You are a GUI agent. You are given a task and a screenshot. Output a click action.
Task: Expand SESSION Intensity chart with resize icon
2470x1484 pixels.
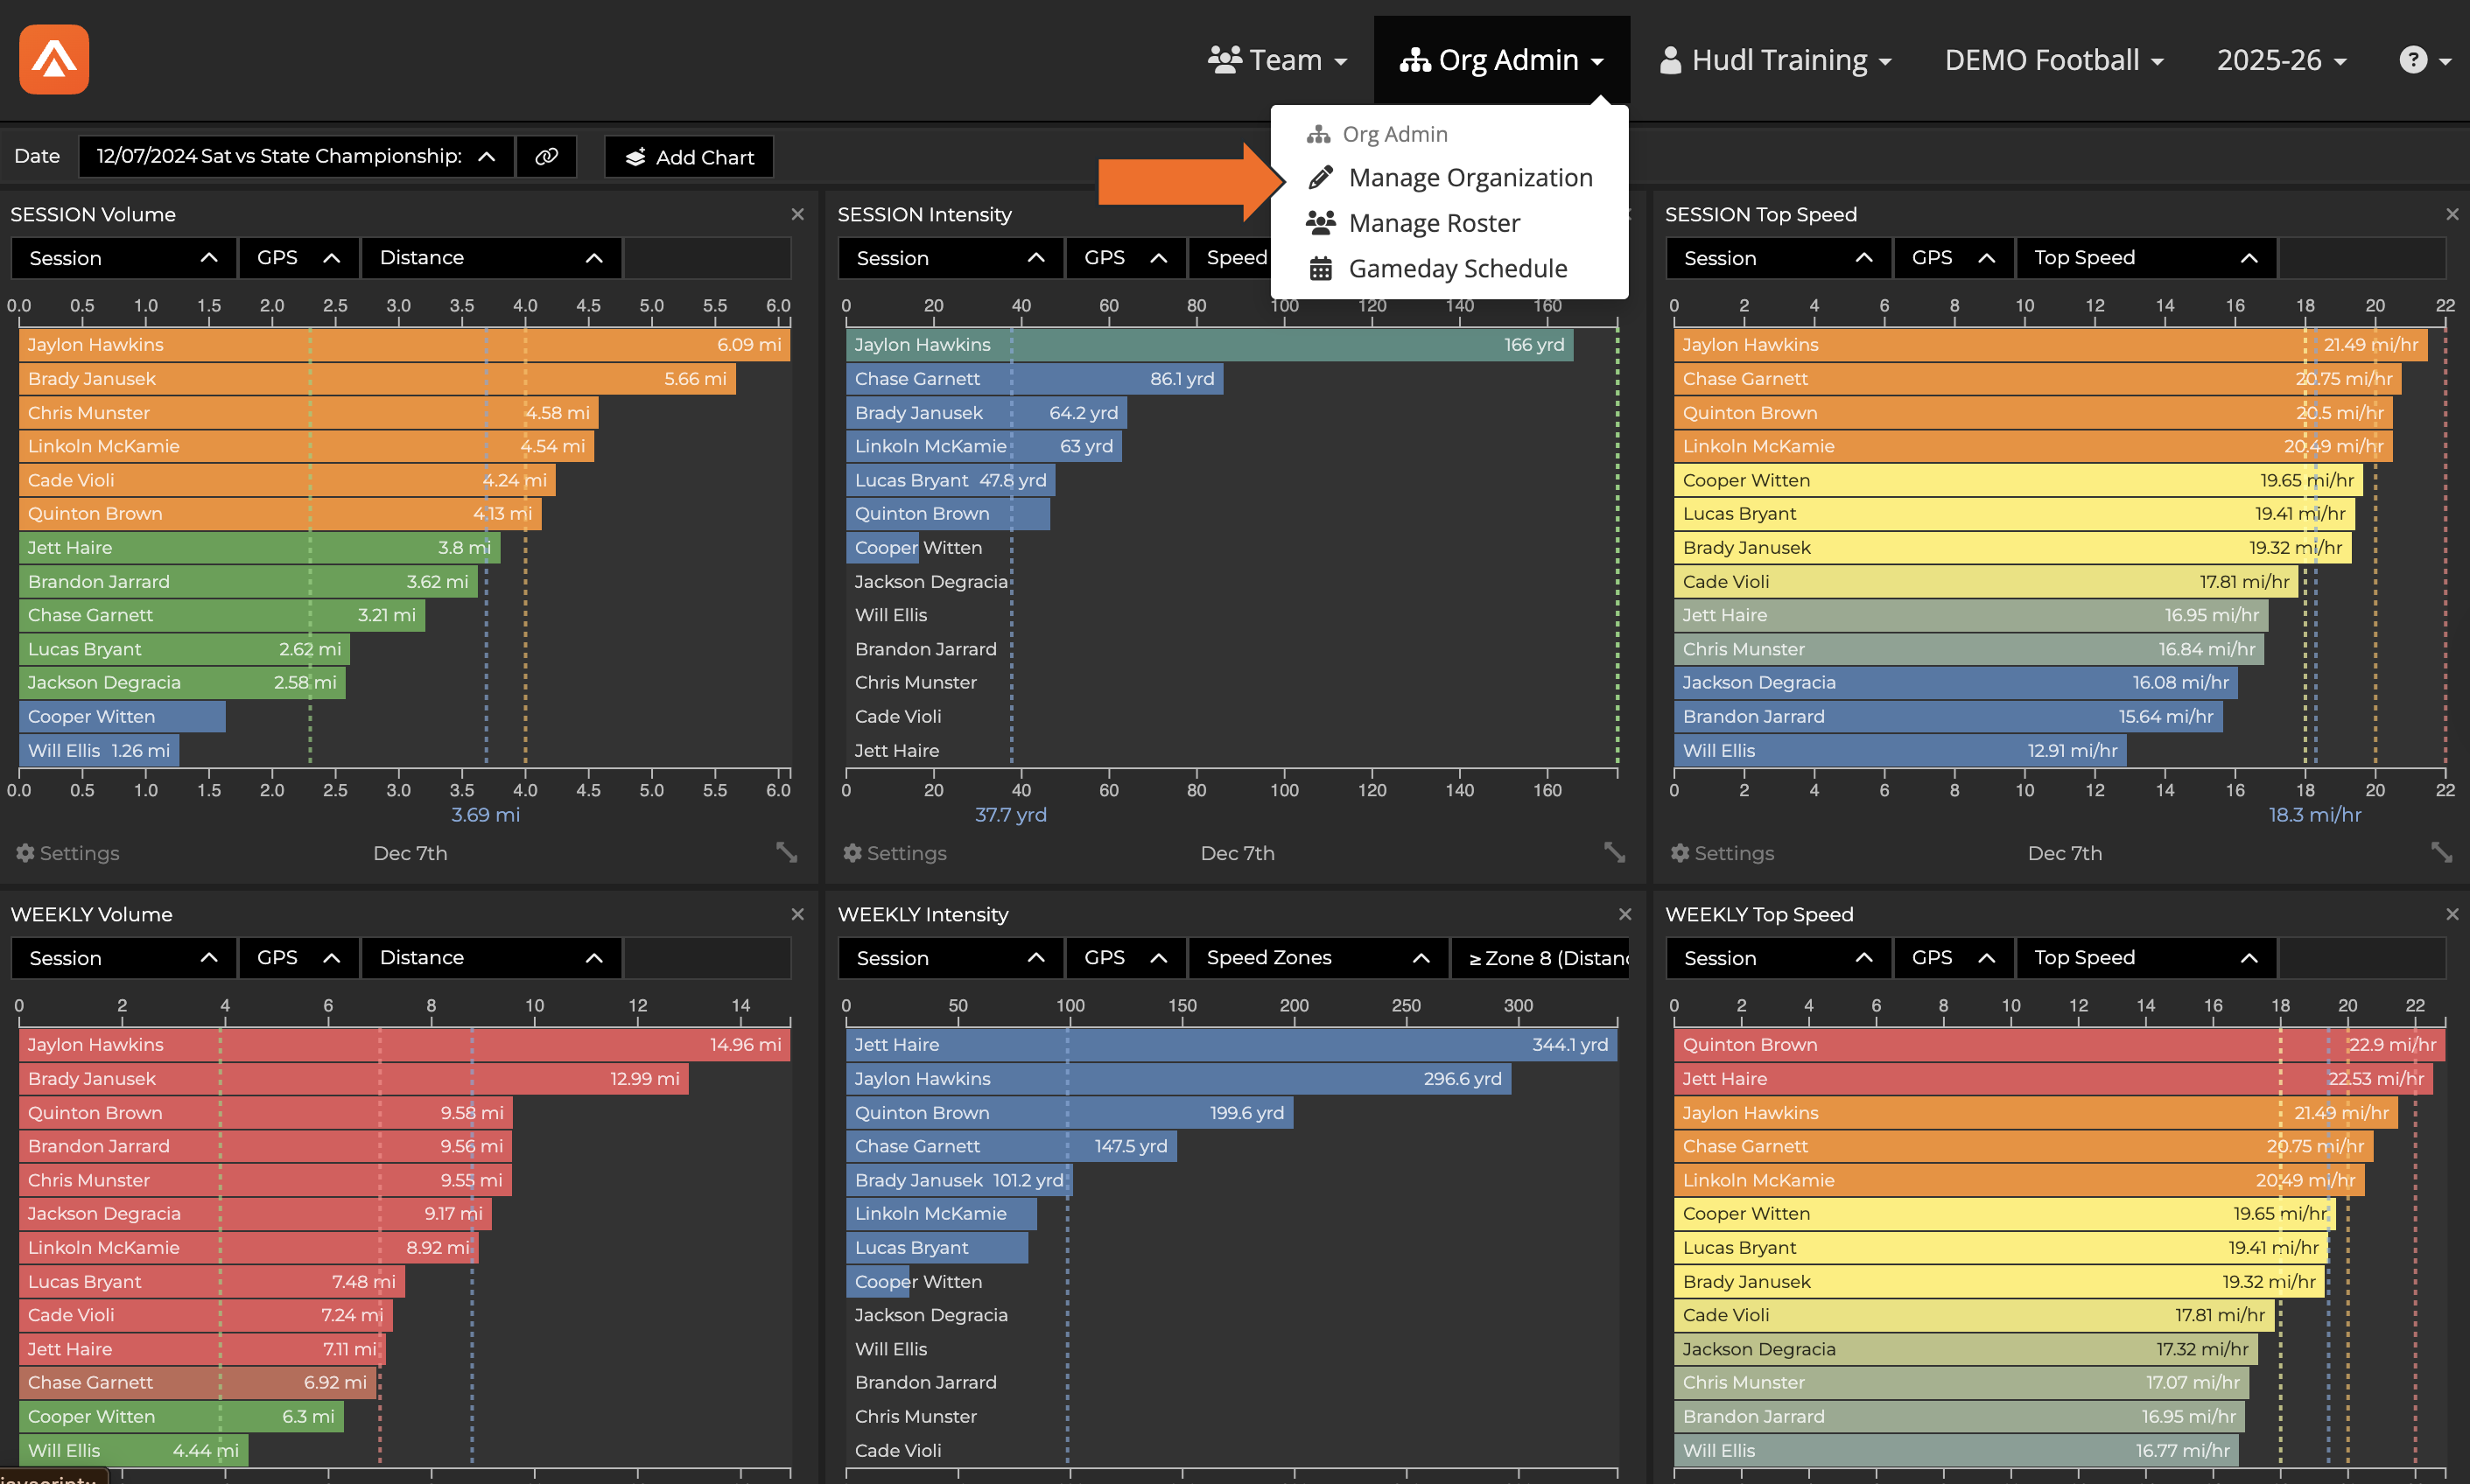click(x=1614, y=852)
